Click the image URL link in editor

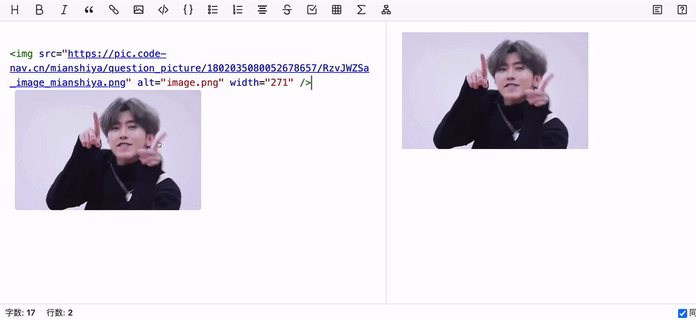190,69
